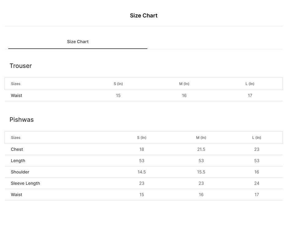Click Sizes header in Pishwas table

[16, 138]
